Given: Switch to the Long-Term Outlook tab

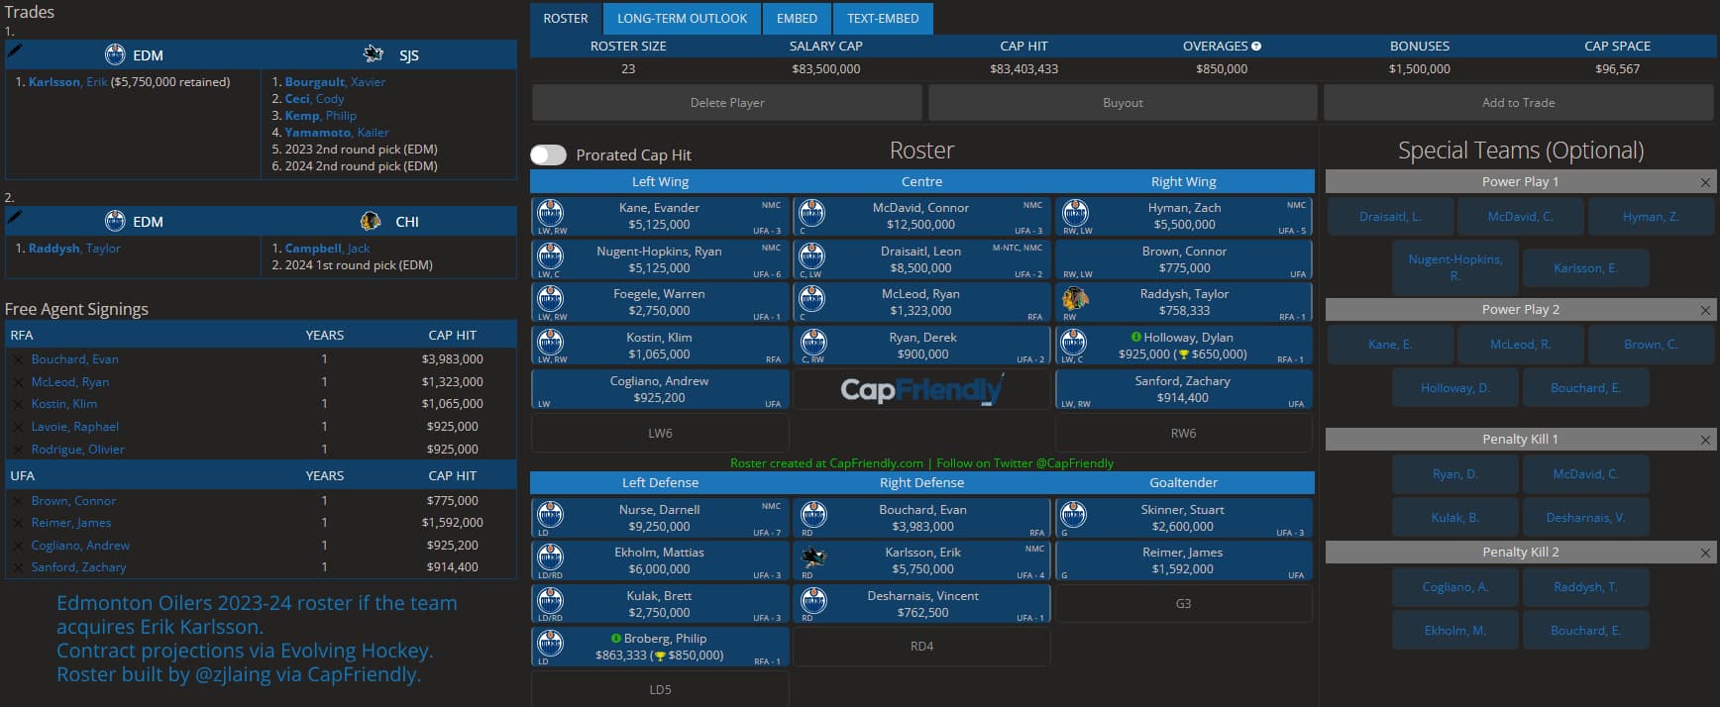Looking at the screenshot, I should (x=682, y=19).
